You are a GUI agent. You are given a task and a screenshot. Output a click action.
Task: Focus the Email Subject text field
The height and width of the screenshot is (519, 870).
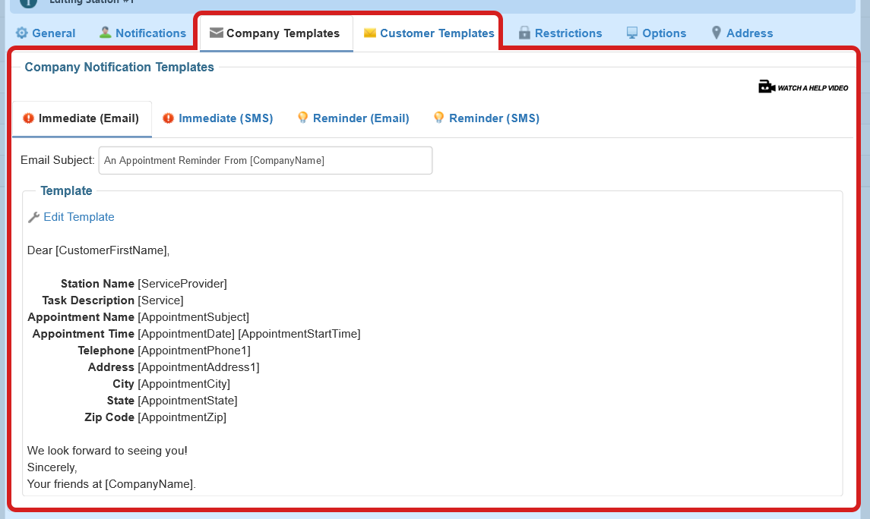point(265,161)
